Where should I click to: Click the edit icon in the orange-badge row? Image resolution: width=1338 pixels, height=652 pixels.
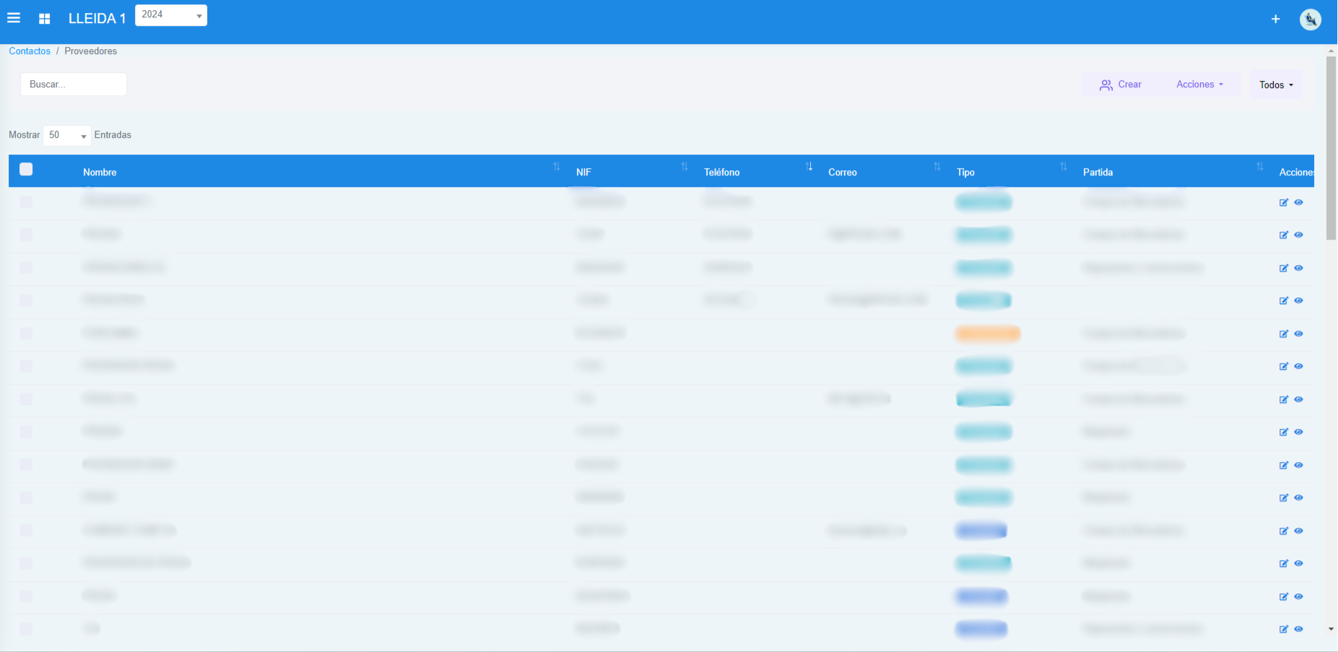[1283, 334]
